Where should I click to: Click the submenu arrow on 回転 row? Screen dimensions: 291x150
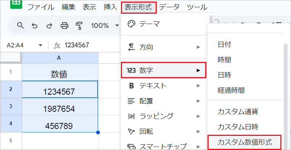point(198,132)
